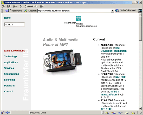Open the Edit menu
Image resolution: width=143 pixels, height=115 pixels.
coord(9,6)
